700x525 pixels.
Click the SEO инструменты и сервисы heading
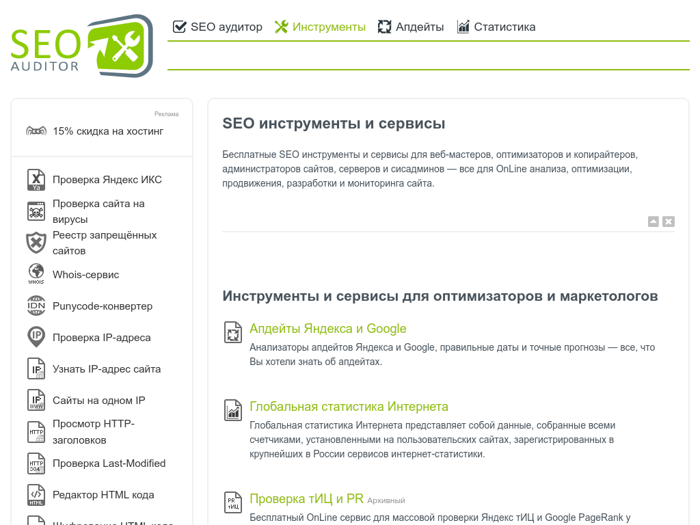334,123
